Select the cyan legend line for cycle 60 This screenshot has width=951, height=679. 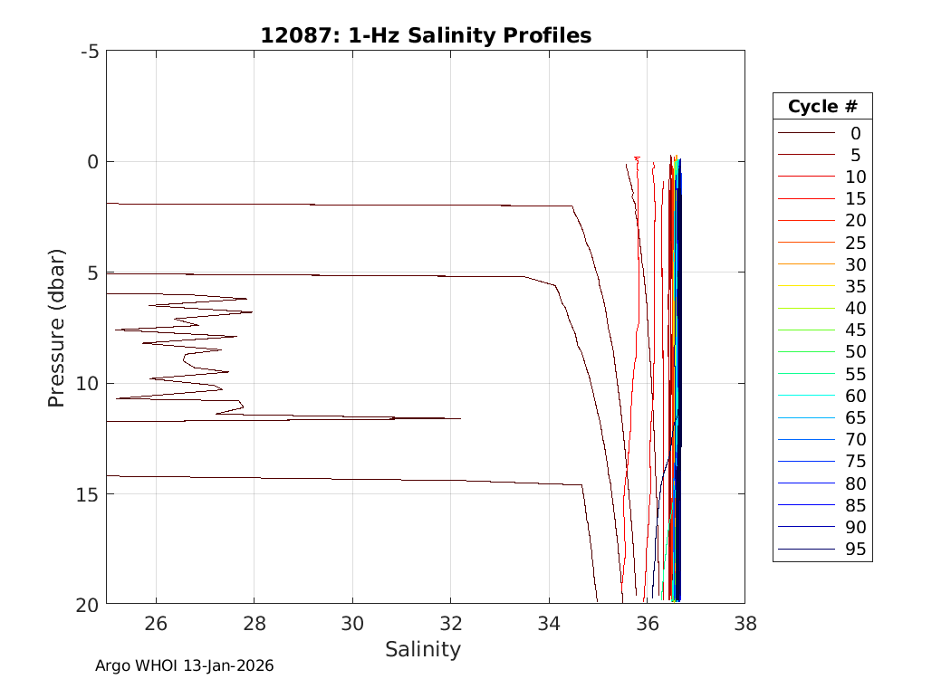[x=805, y=396]
